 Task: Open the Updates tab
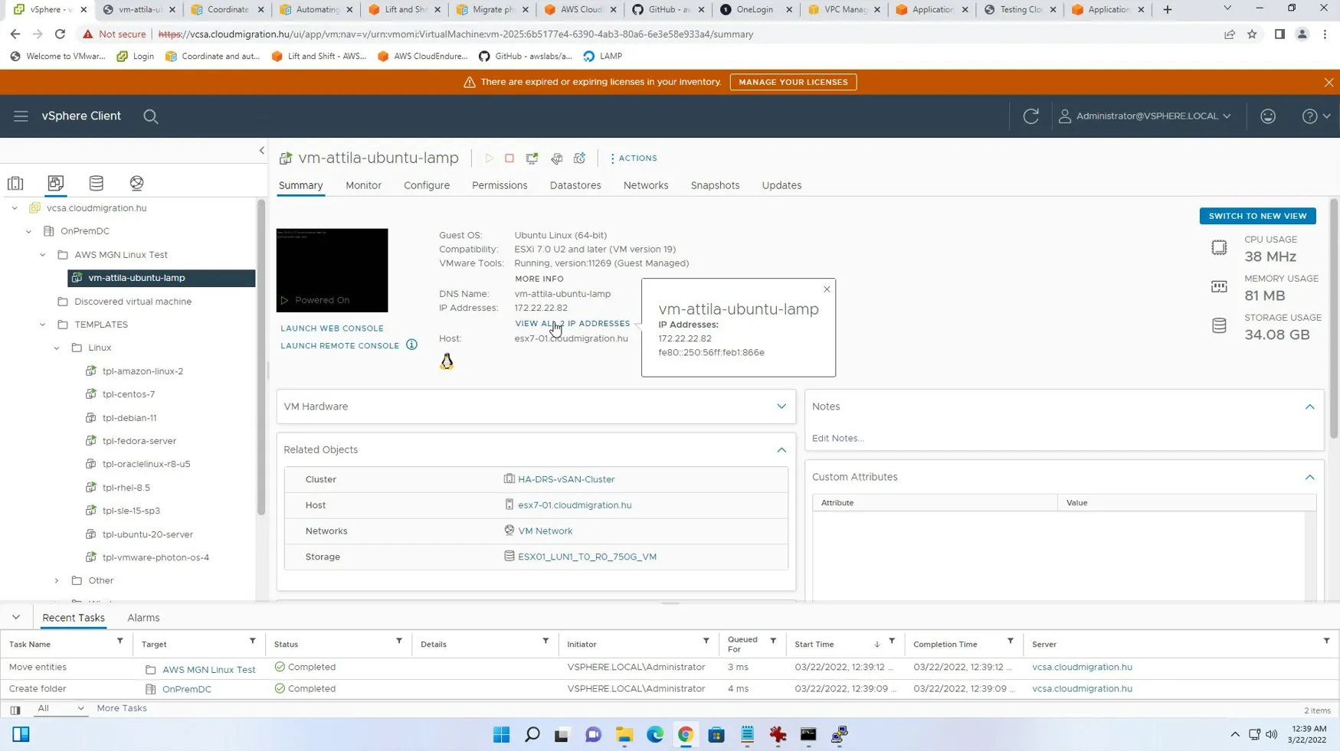click(781, 185)
